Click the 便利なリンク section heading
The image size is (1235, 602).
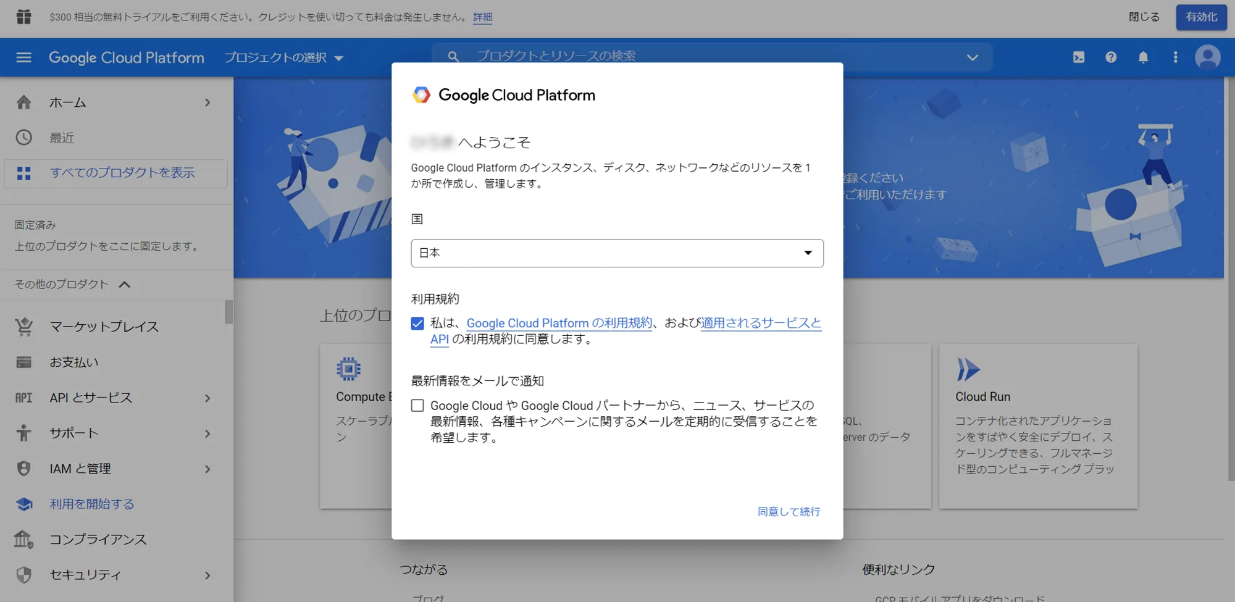tap(898, 570)
